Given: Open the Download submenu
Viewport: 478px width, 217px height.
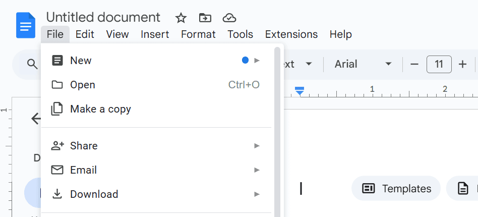Looking at the screenshot, I should pyautogui.click(x=156, y=194).
